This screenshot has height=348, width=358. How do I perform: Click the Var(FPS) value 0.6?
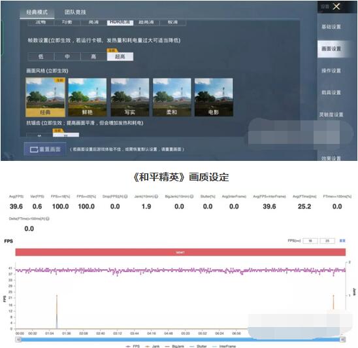click(37, 207)
